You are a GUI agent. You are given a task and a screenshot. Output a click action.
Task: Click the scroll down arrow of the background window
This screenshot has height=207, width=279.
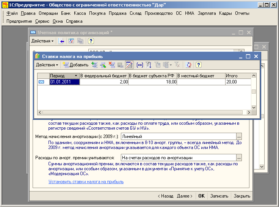click(262, 166)
